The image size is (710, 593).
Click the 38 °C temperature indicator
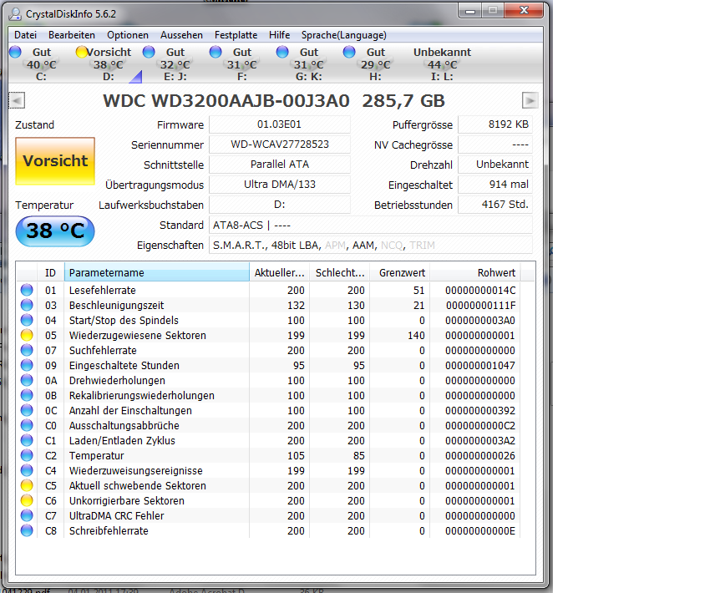55,231
